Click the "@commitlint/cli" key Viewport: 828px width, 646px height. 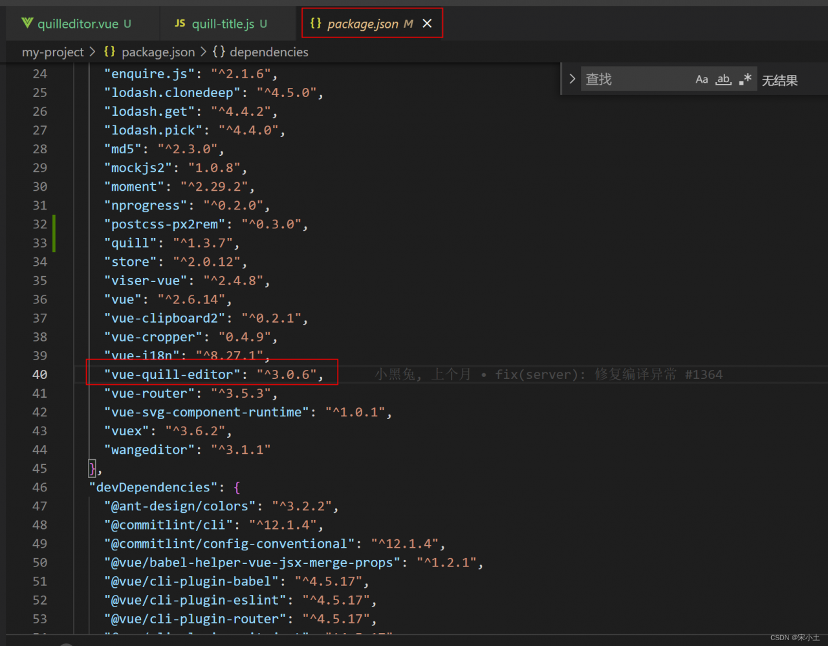coord(168,524)
